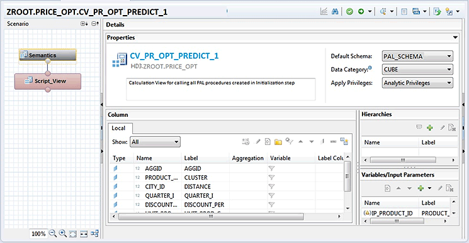Add a variable with green plus icon
The height and width of the screenshot is (243, 469).
coord(421,188)
